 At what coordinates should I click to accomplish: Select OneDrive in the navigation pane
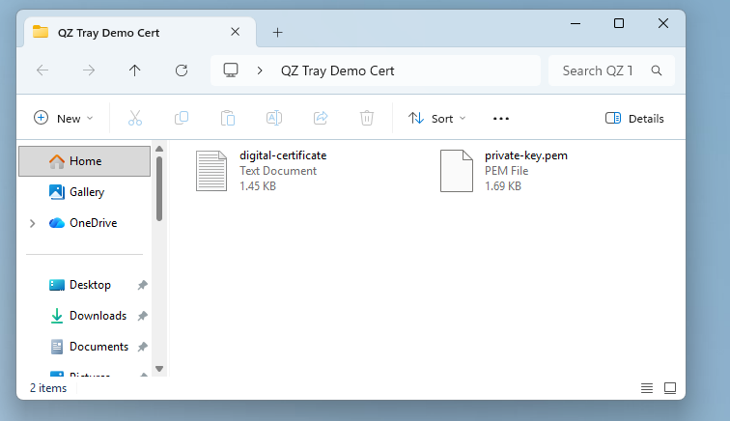pos(93,223)
